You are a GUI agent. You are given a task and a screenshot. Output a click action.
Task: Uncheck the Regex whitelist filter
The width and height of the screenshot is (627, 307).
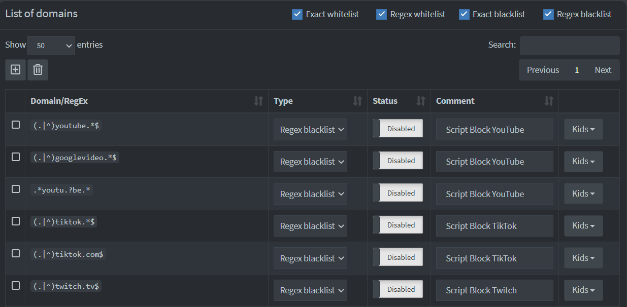coord(381,14)
